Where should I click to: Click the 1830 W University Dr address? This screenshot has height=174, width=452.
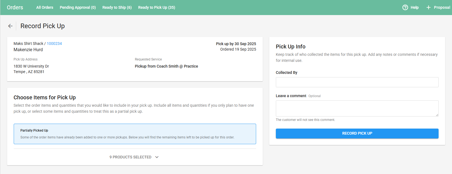[x=31, y=66]
